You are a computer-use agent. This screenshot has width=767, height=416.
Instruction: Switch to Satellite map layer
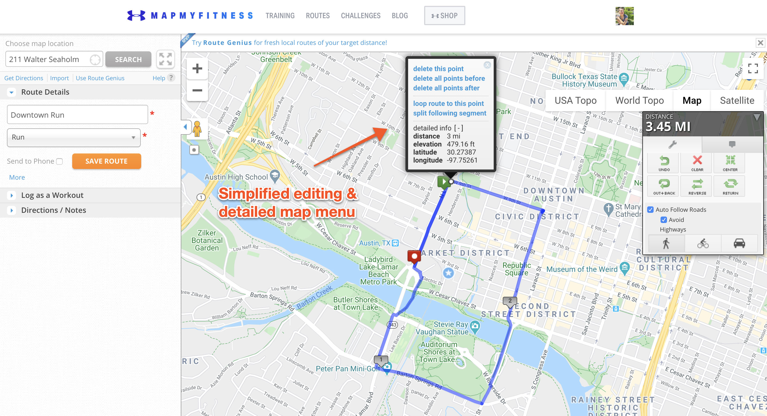pyautogui.click(x=737, y=101)
